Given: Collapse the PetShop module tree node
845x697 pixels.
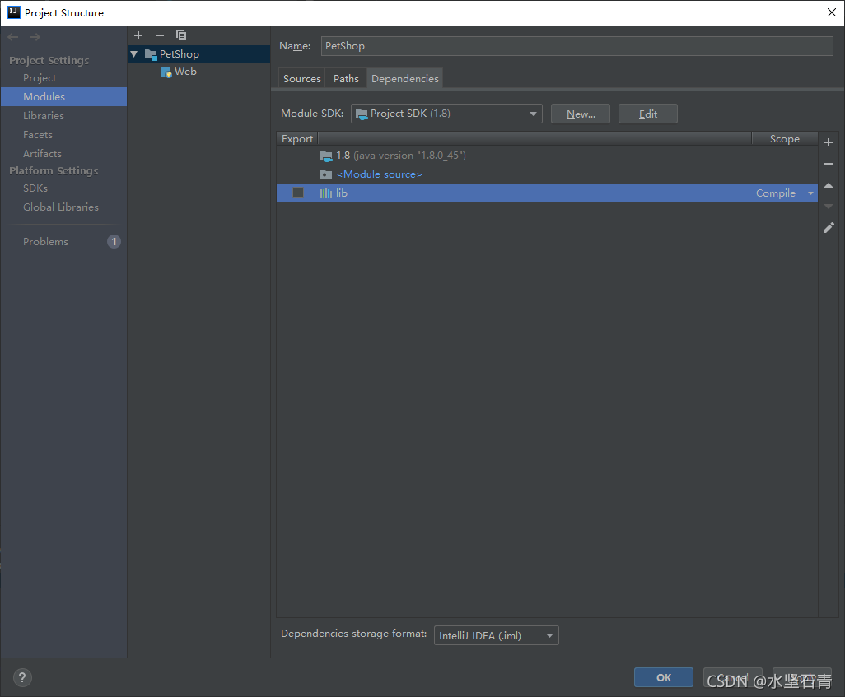Looking at the screenshot, I should [134, 54].
